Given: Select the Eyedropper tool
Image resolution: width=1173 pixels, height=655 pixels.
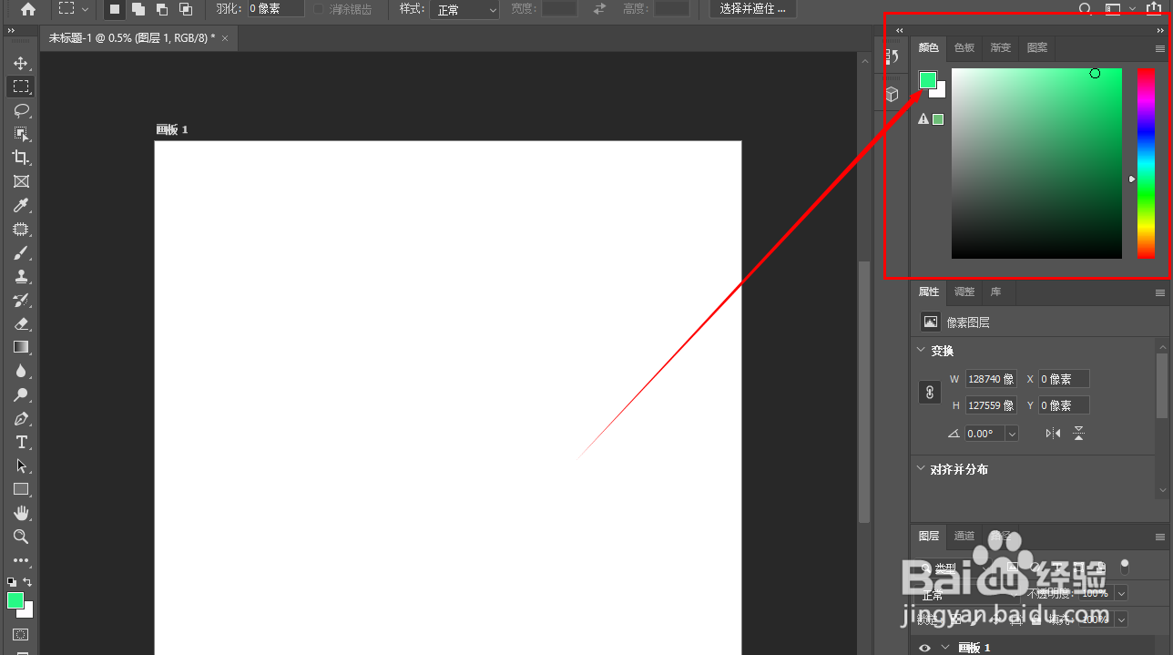Looking at the screenshot, I should [21, 205].
